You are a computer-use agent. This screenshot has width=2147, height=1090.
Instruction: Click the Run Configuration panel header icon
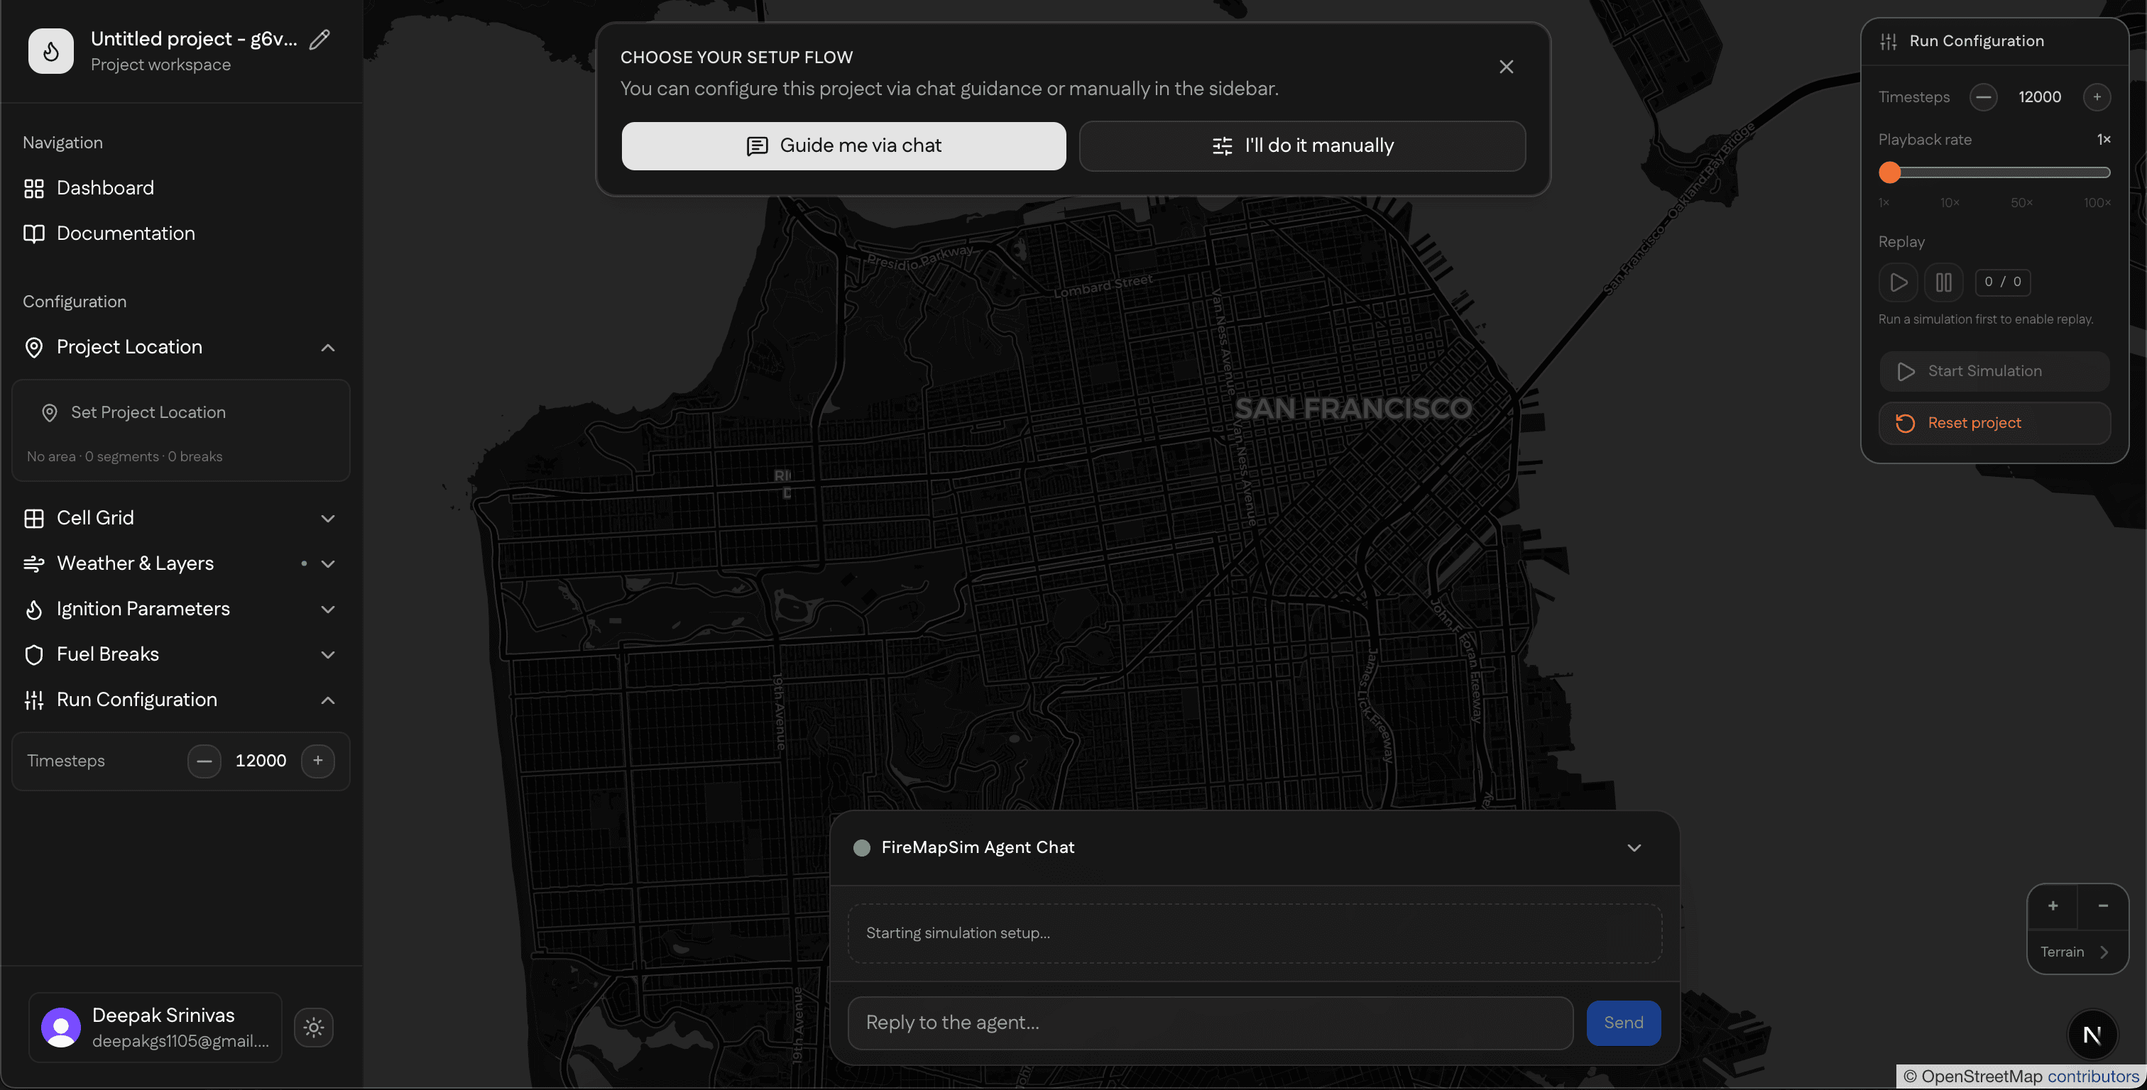pos(1889,42)
